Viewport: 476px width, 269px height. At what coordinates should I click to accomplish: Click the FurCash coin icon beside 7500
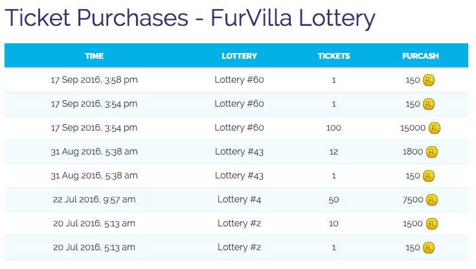pos(432,200)
